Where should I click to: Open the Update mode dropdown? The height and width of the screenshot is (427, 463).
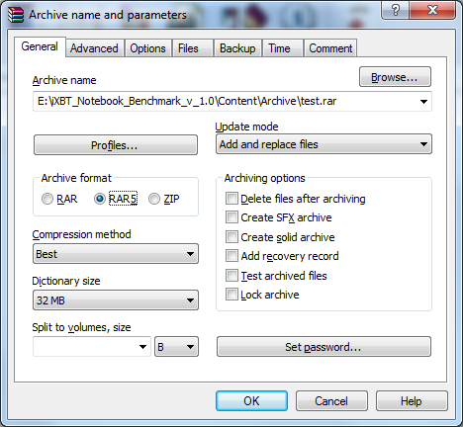click(324, 144)
